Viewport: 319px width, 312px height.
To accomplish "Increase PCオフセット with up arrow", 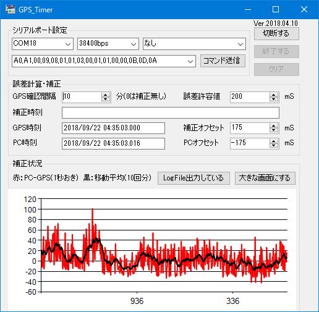I will point(274,141).
